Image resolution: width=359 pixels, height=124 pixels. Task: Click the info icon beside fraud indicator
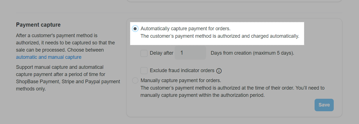click(219, 71)
